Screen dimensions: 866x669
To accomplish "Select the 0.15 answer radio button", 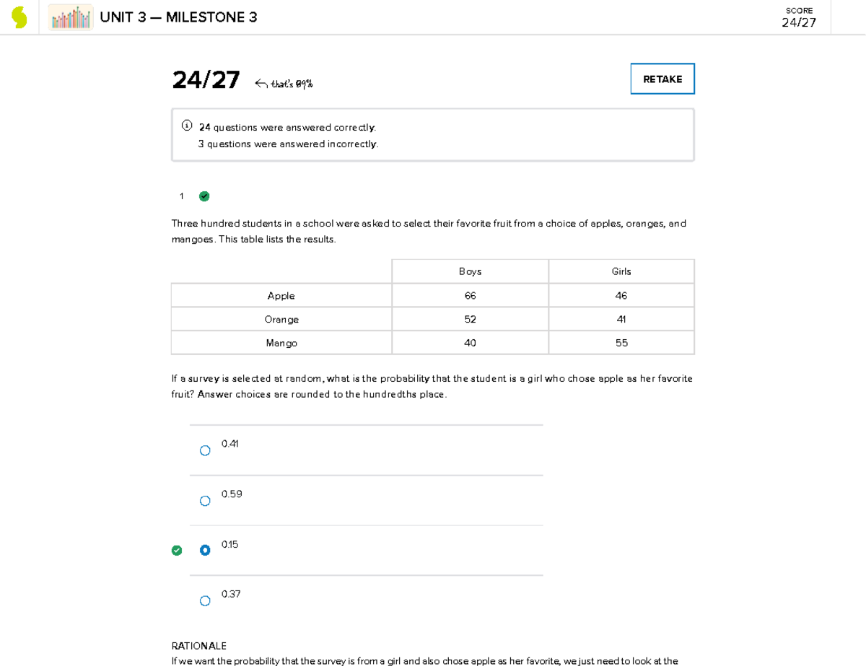I will point(205,551).
